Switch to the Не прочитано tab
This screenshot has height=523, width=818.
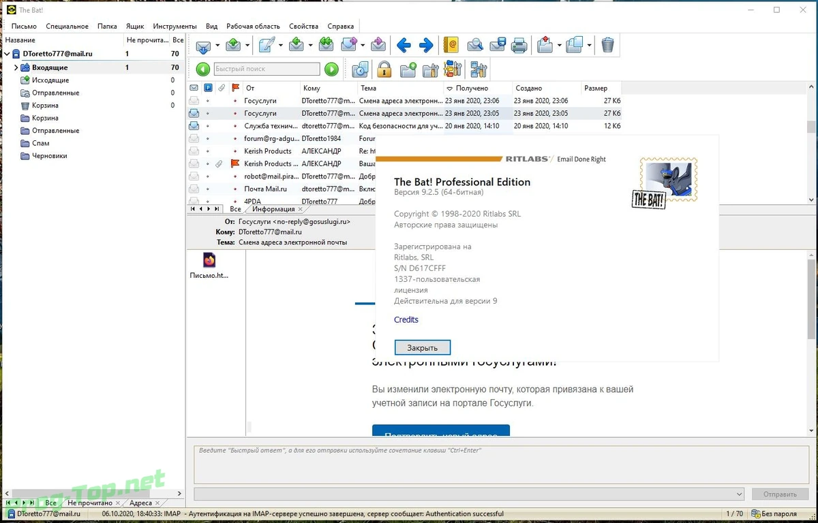click(x=89, y=503)
